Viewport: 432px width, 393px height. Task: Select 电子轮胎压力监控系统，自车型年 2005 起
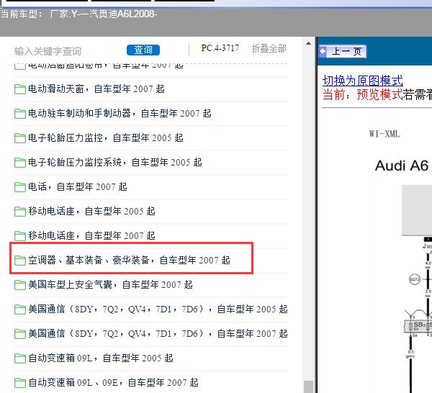[115, 162]
